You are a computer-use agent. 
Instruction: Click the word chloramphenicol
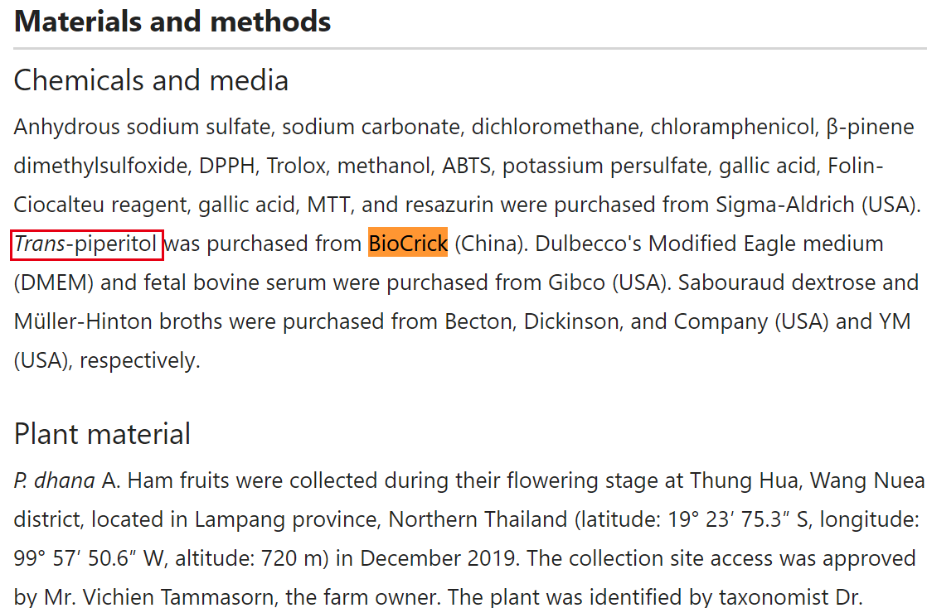(734, 127)
